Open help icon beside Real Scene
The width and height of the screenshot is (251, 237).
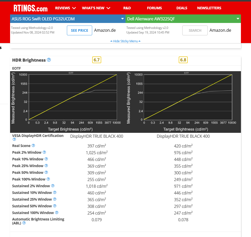33,146
